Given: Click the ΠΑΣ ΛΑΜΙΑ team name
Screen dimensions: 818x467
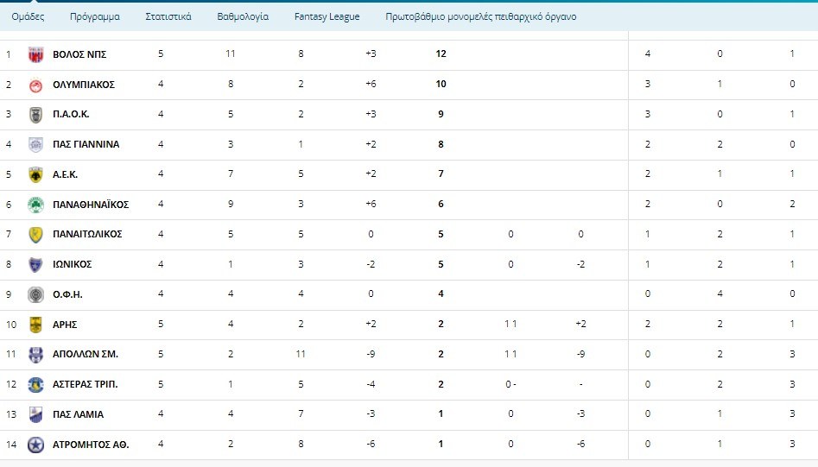Looking at the screenshot, I should (78, 414).
